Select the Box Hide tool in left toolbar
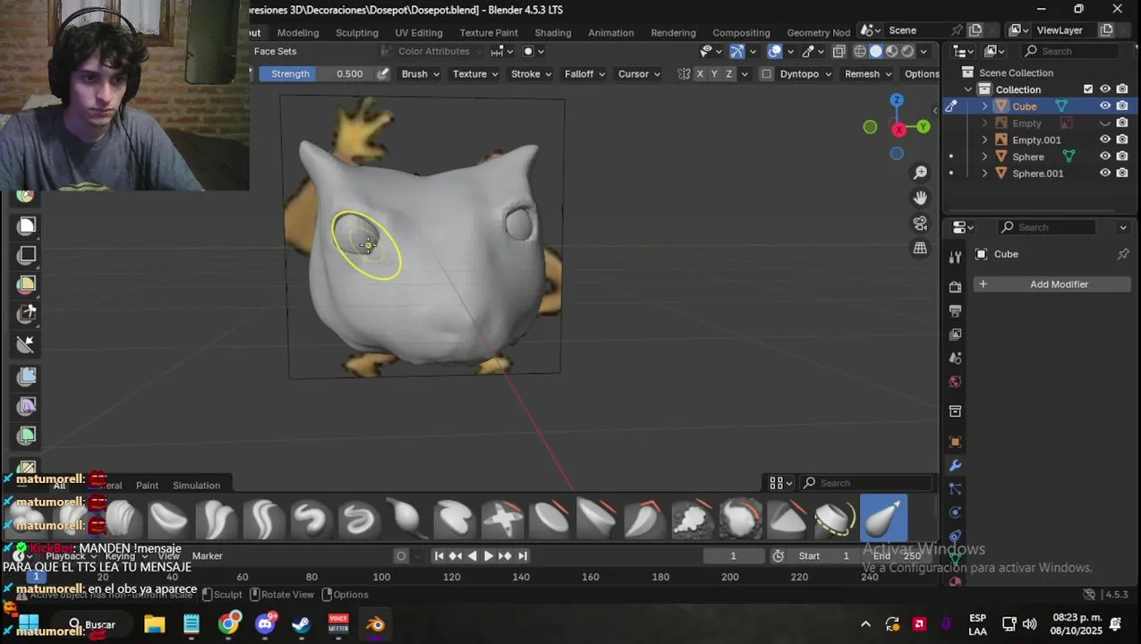 pos(26,255)
